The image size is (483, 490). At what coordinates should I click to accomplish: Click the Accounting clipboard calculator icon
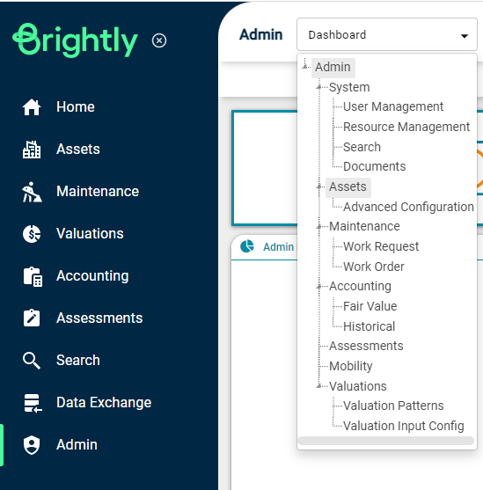click(33, 276)
